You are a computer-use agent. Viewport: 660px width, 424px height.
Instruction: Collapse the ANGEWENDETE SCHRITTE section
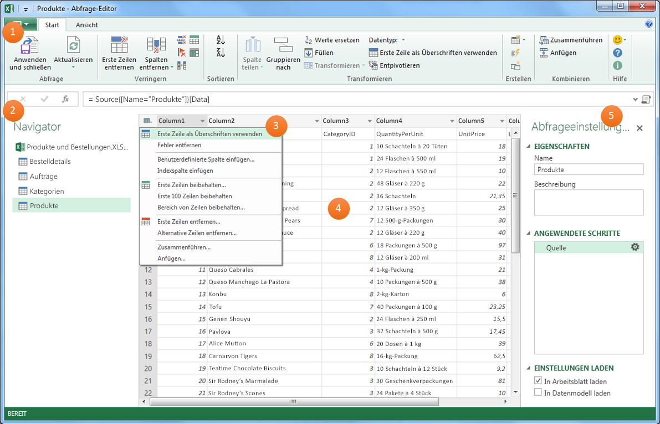[529, 234]
